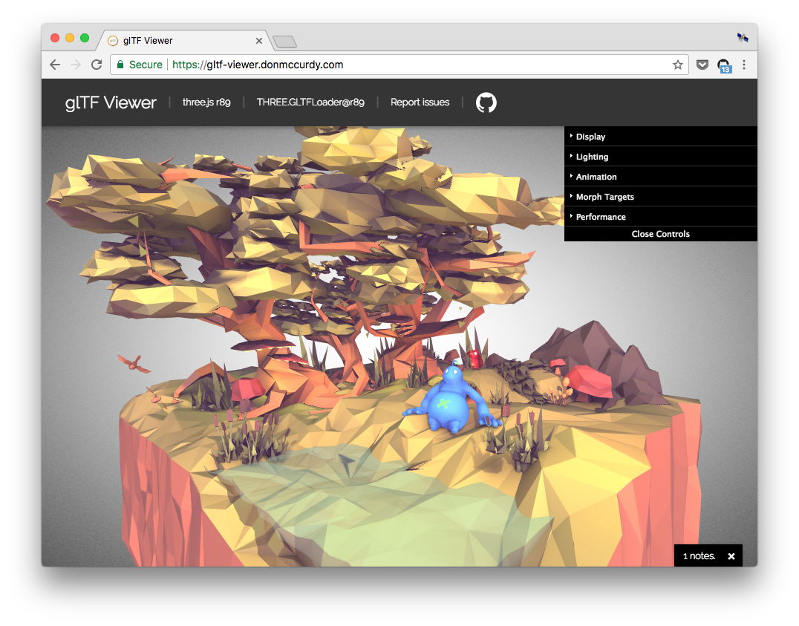This screenshot has width=799, height=626.
Task: Open the THREE.GLTFLoader@r89 link
Action: (x=310, y=102)
